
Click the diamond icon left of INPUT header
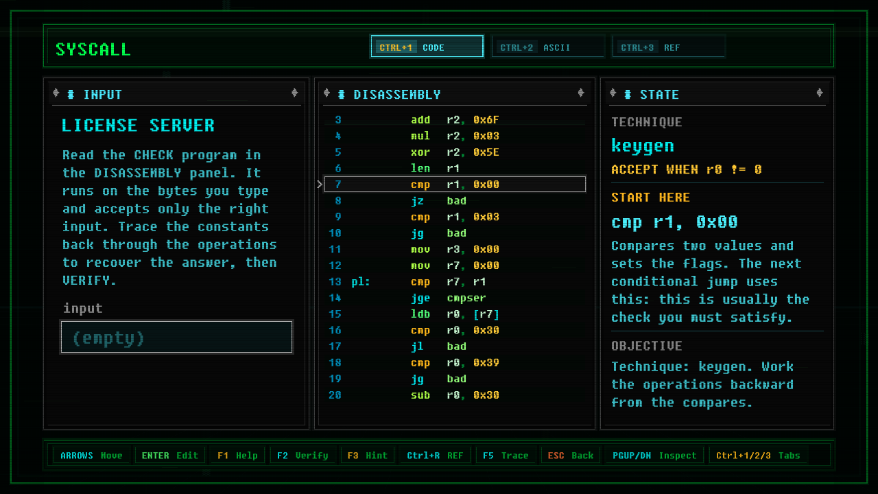56,93
